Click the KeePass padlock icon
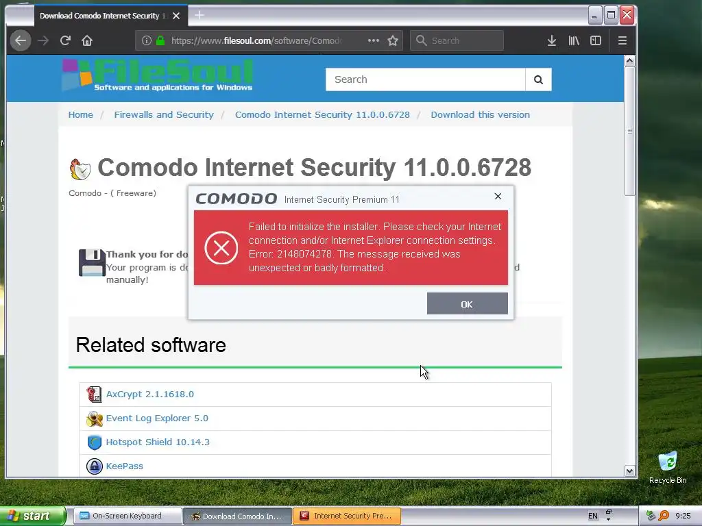The height and width of the screenshot is (526, 702). pos(94,466)
